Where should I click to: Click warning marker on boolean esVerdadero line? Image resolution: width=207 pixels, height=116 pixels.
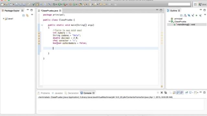[39, 43]
